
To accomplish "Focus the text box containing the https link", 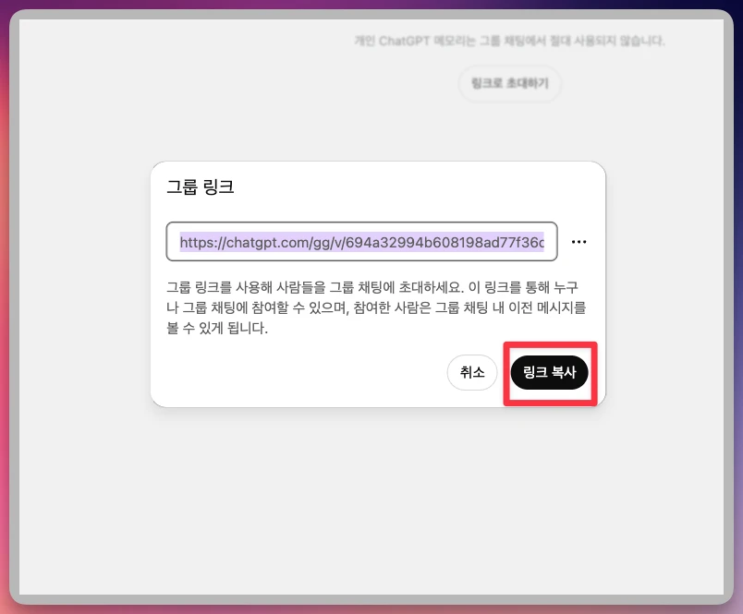I will [361, 242].
